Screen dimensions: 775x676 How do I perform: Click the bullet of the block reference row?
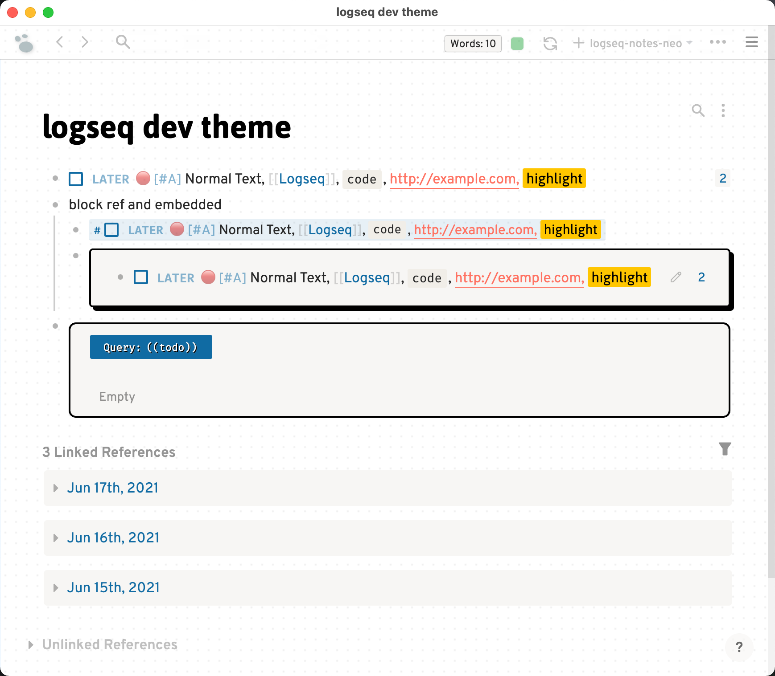pos(76,230)
